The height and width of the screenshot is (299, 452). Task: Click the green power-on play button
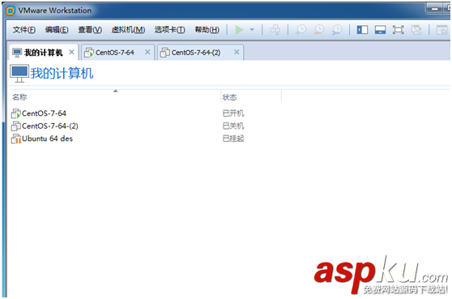coord(239,29)
